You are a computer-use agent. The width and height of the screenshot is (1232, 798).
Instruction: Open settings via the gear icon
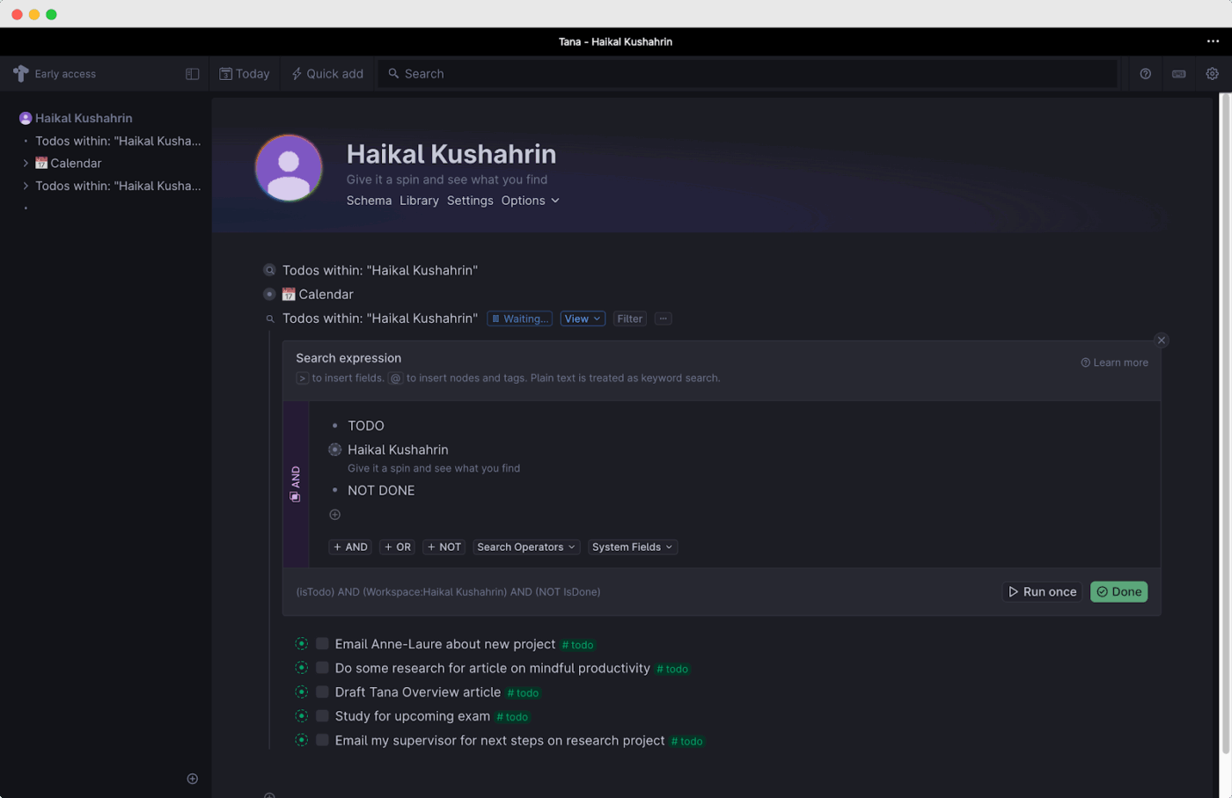coord(1213,74)
